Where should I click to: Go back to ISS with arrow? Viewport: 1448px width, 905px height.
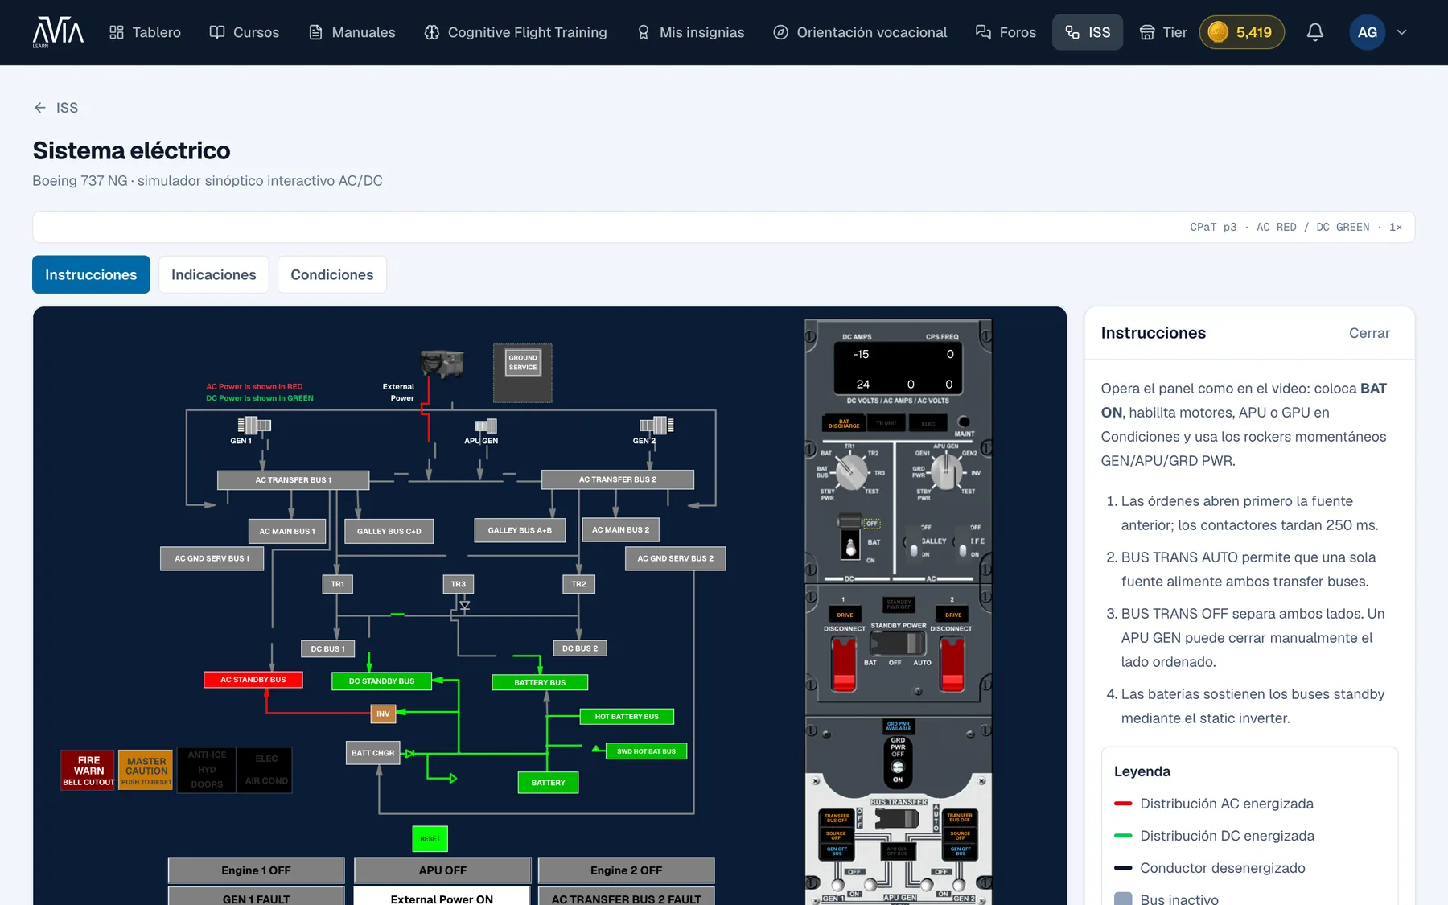[56, 108]
